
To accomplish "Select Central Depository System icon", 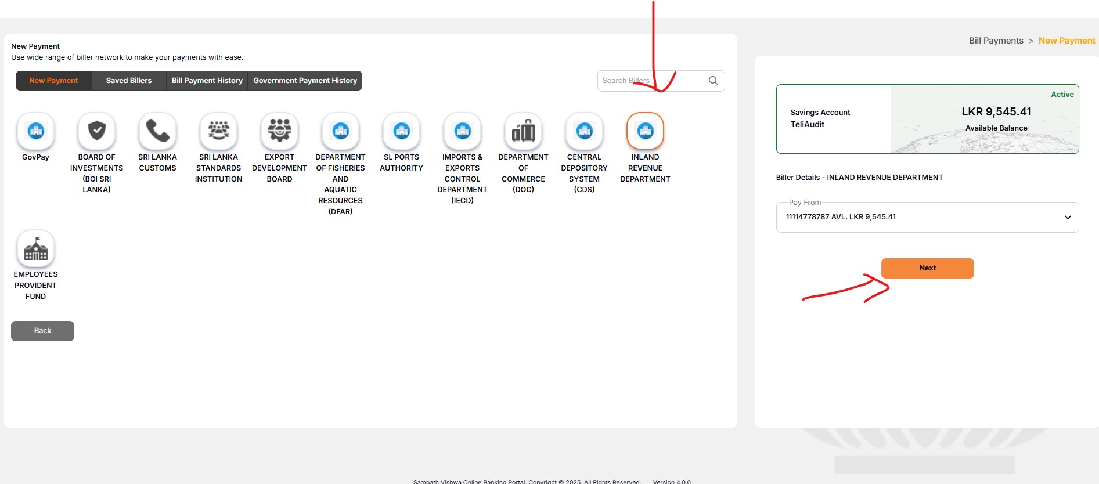I will tap(585, 131).
